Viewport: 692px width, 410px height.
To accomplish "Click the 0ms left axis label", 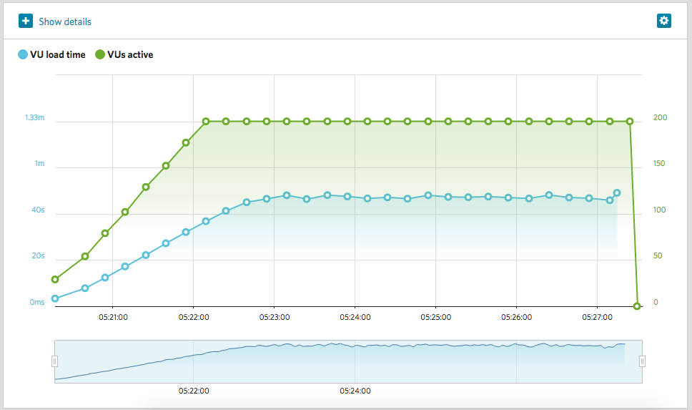I will [37, 302].
